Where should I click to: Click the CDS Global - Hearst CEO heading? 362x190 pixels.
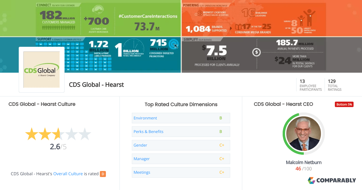tap(284, 104)
